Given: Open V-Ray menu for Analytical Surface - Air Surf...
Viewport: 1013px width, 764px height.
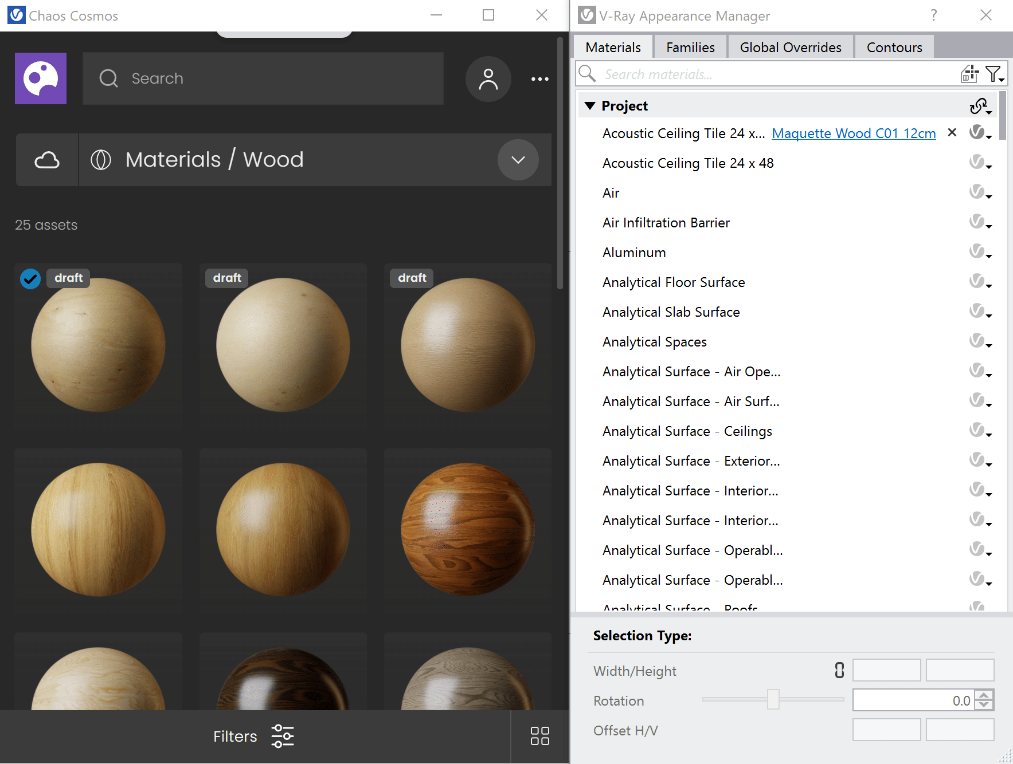Looking at the screenshot, I should tap(980, 401).
